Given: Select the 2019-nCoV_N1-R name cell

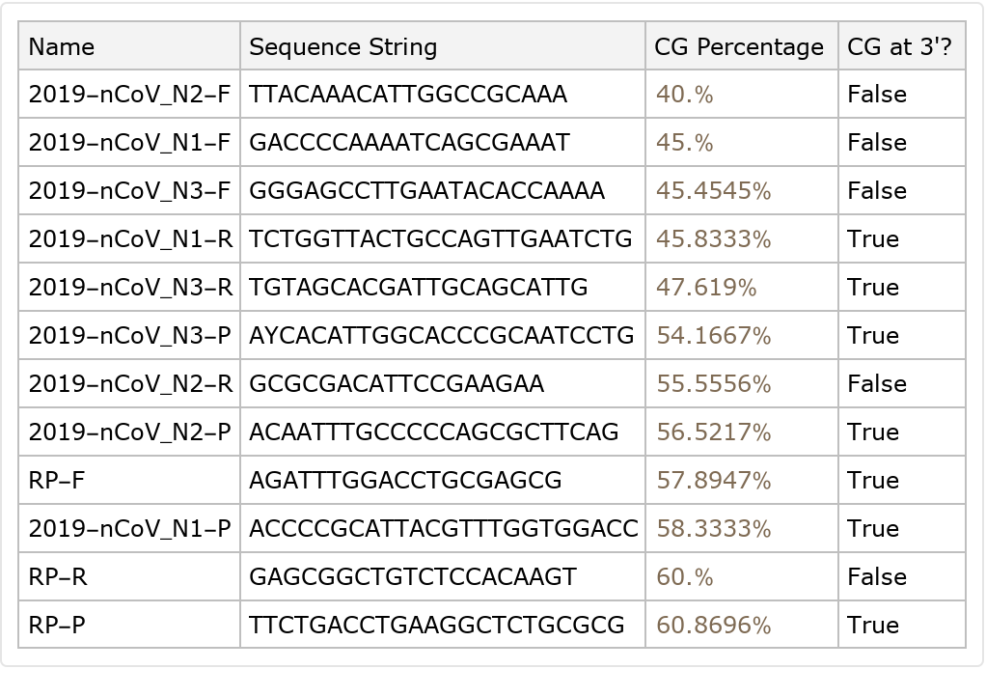Looking at the screenshot, I should (130, 239).
